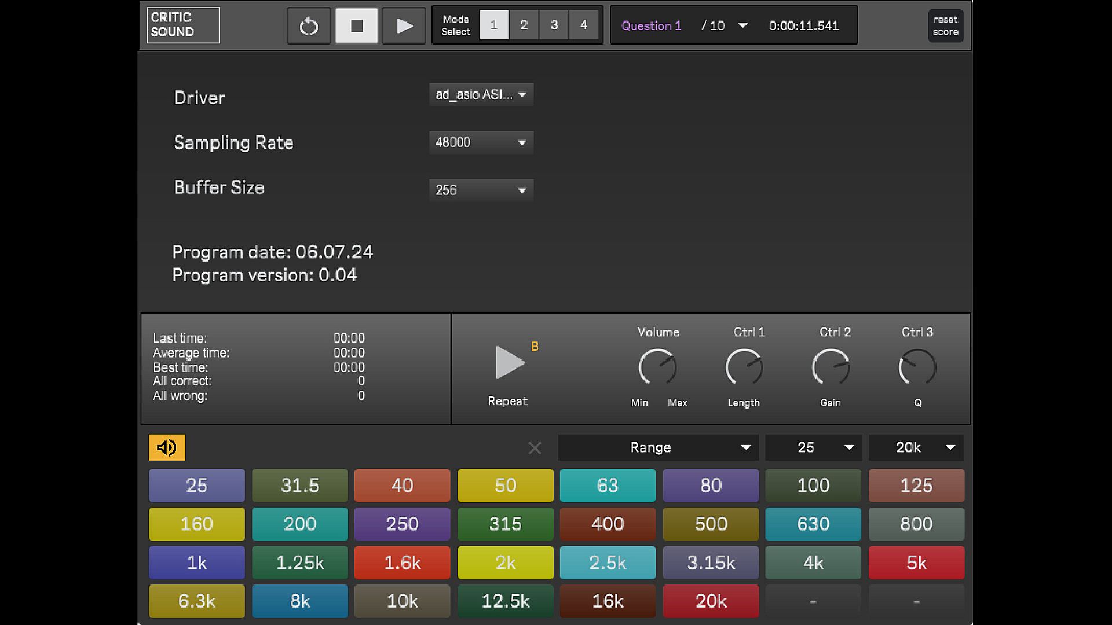The height and width of the screenshot is (625, 1112).
Task: Click the loop/restart icon in the top bar
Action: point(309,26)
